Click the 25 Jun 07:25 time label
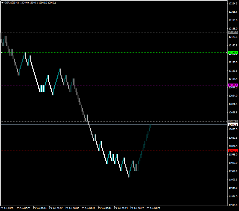 pos(23,208)
